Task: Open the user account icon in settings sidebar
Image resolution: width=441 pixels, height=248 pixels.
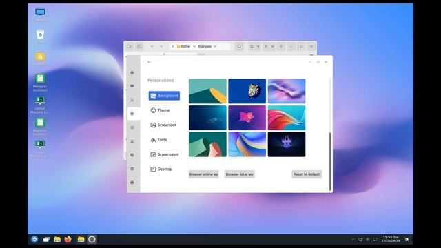Action: 132,141
